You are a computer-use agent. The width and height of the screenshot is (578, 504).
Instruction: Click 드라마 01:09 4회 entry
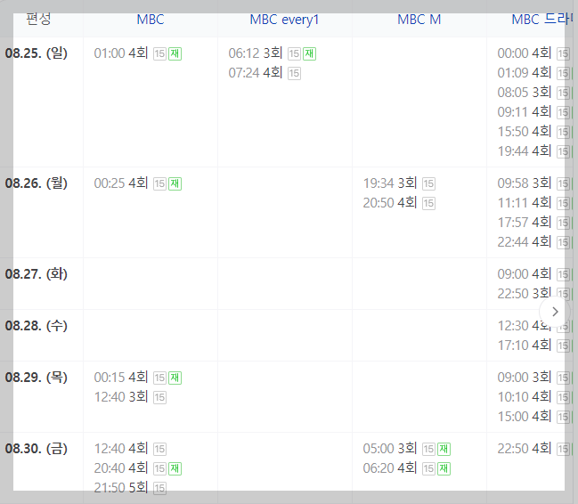[525, 73]
